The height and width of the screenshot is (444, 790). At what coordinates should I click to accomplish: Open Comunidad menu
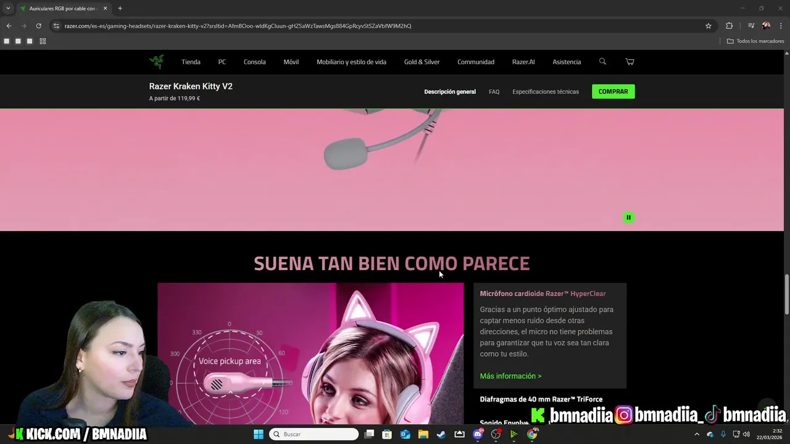[475, 62]
